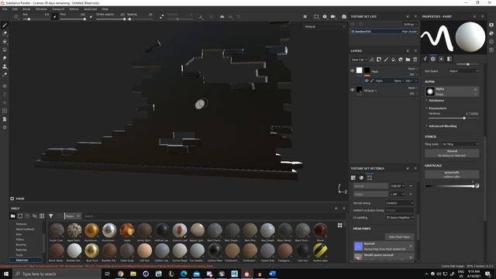The image size is (496, 279).
Task: Add a mask icon in Layers toolbar
Action: (379, 60)
